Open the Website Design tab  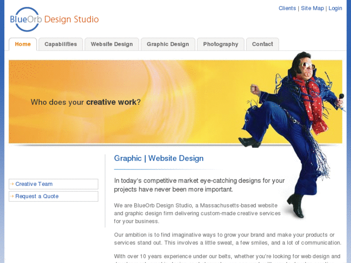click(x=112, y=44)
